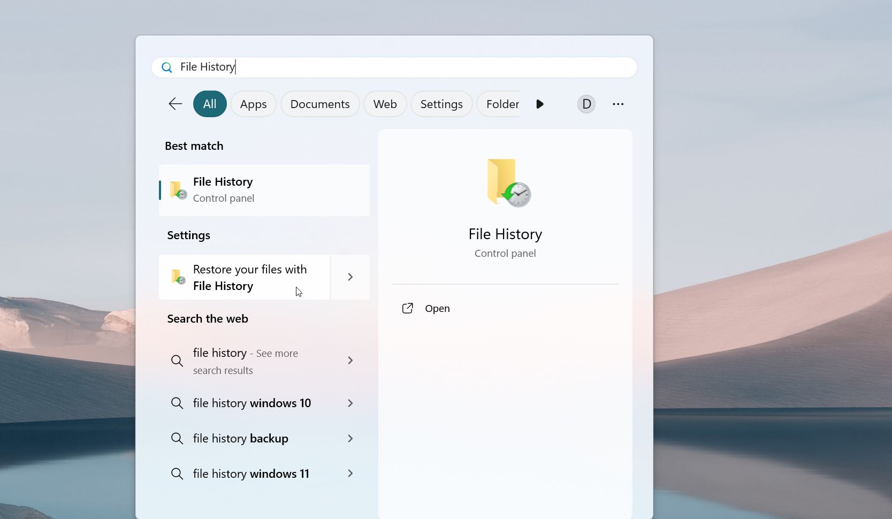Click File History title in preview pane
Image resolution: width=892 pixels, height=519 pixels.
pos(505,234)
